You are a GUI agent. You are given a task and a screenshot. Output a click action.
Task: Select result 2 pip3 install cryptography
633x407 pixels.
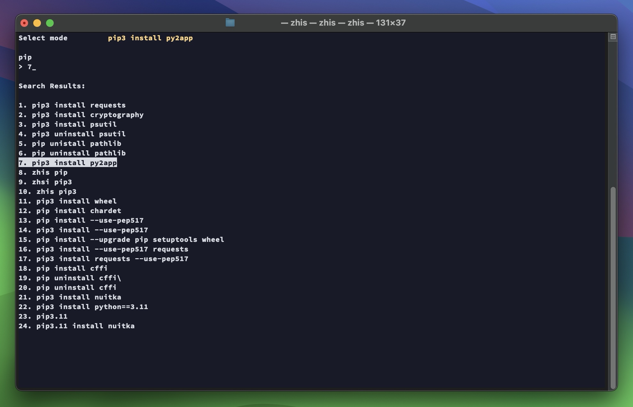(x=81, y=115)
